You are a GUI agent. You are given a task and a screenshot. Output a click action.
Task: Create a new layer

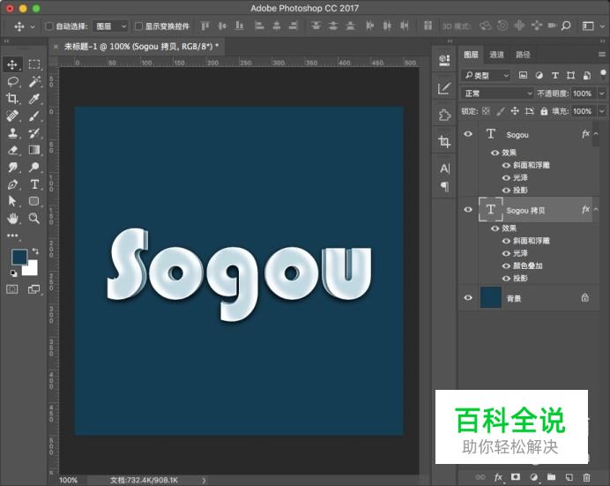pyautogui.click(x=569, y=477)
